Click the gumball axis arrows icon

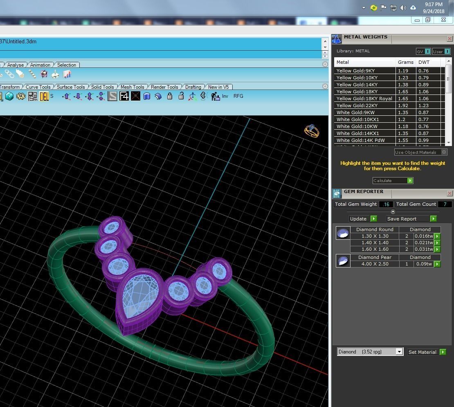click(192, 96)
